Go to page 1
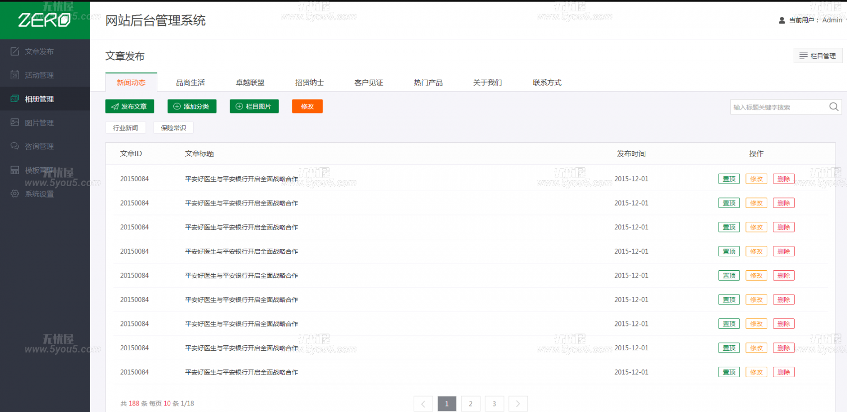847x412 pixels. tap(447, 404)
